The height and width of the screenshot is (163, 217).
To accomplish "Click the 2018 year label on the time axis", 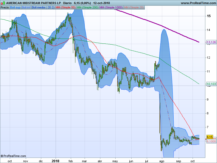I will pos(56,161).
